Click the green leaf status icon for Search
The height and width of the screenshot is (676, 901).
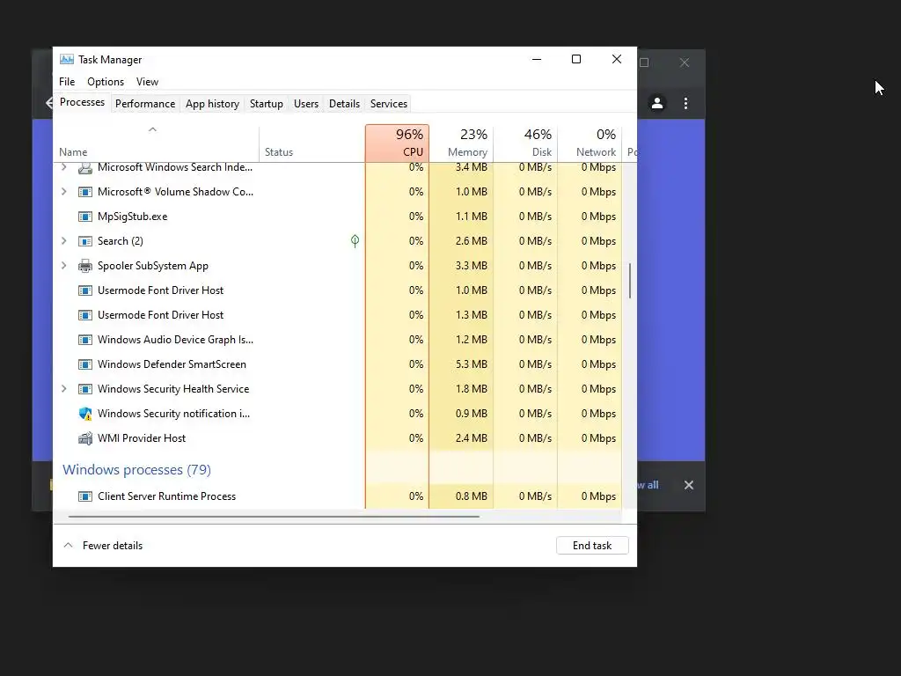click(x=355, y=241)
